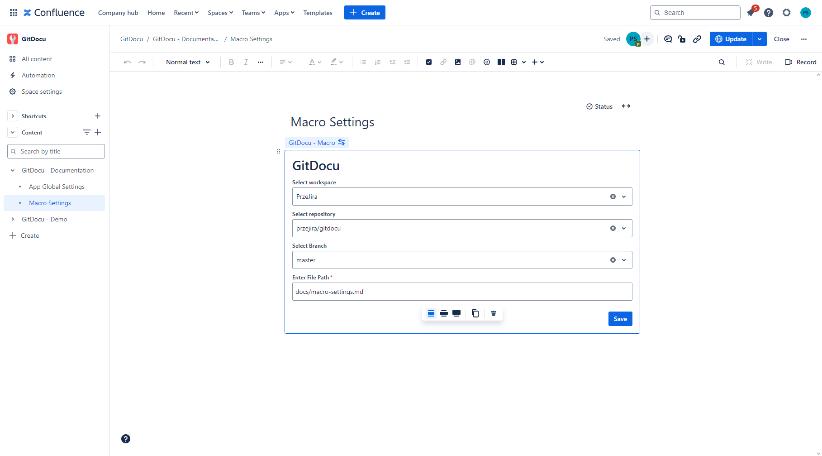Click the blue Create button
The height and width of the screenshot is (456, 822).
(x=365, y=13)
